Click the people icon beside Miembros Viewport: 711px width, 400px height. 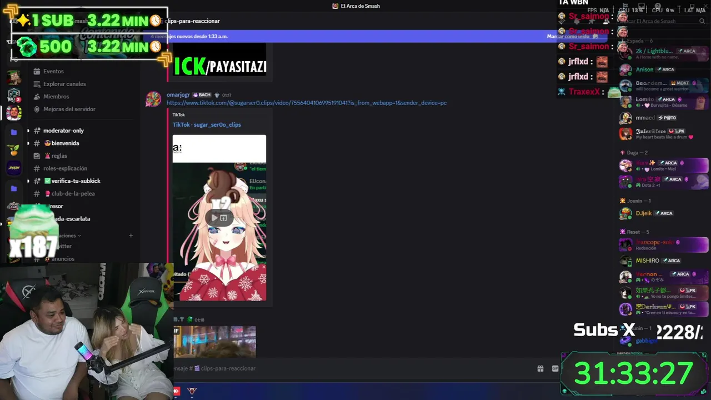click(37, 97)
